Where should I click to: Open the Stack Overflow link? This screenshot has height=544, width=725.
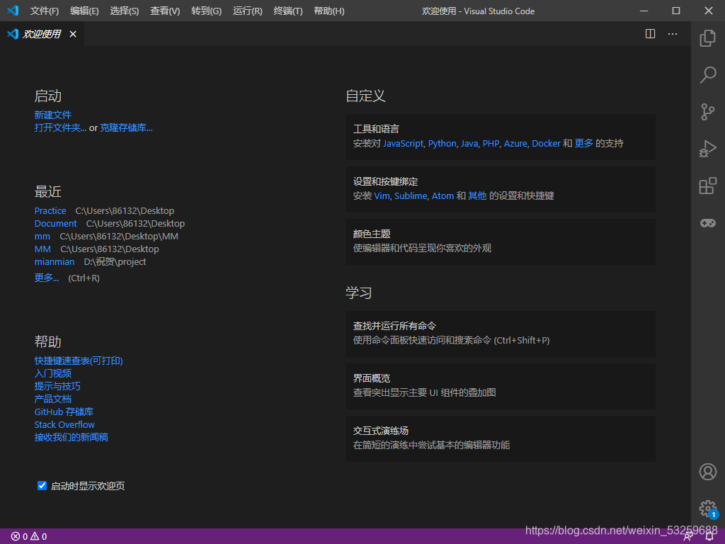(64, 424)
